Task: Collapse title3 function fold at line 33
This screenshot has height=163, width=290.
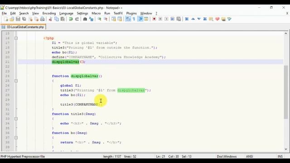Action: tap(16, 119)
